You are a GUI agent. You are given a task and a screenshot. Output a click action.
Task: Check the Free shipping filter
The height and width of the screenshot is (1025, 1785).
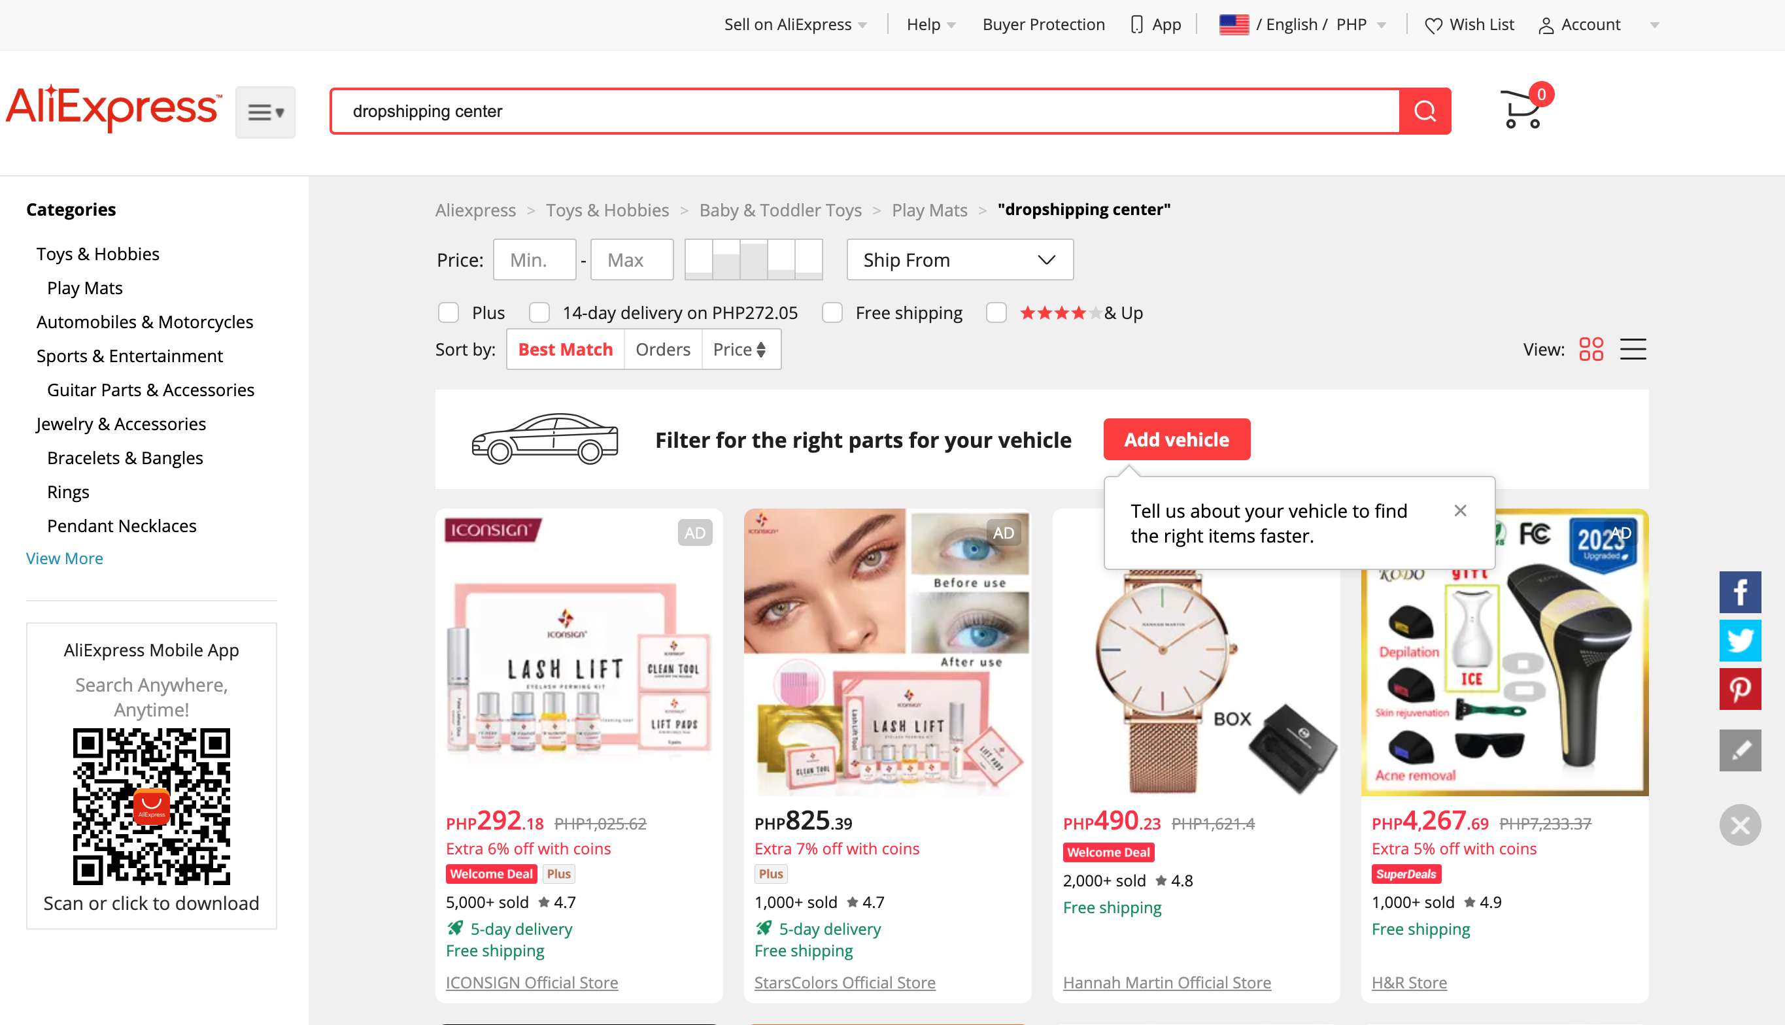point(832,312)
